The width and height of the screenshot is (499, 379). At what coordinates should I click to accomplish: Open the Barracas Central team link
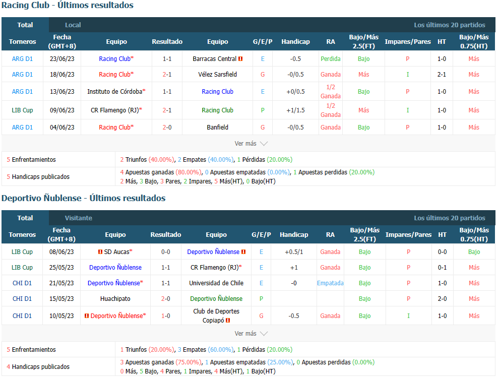[x=215, y=59]
